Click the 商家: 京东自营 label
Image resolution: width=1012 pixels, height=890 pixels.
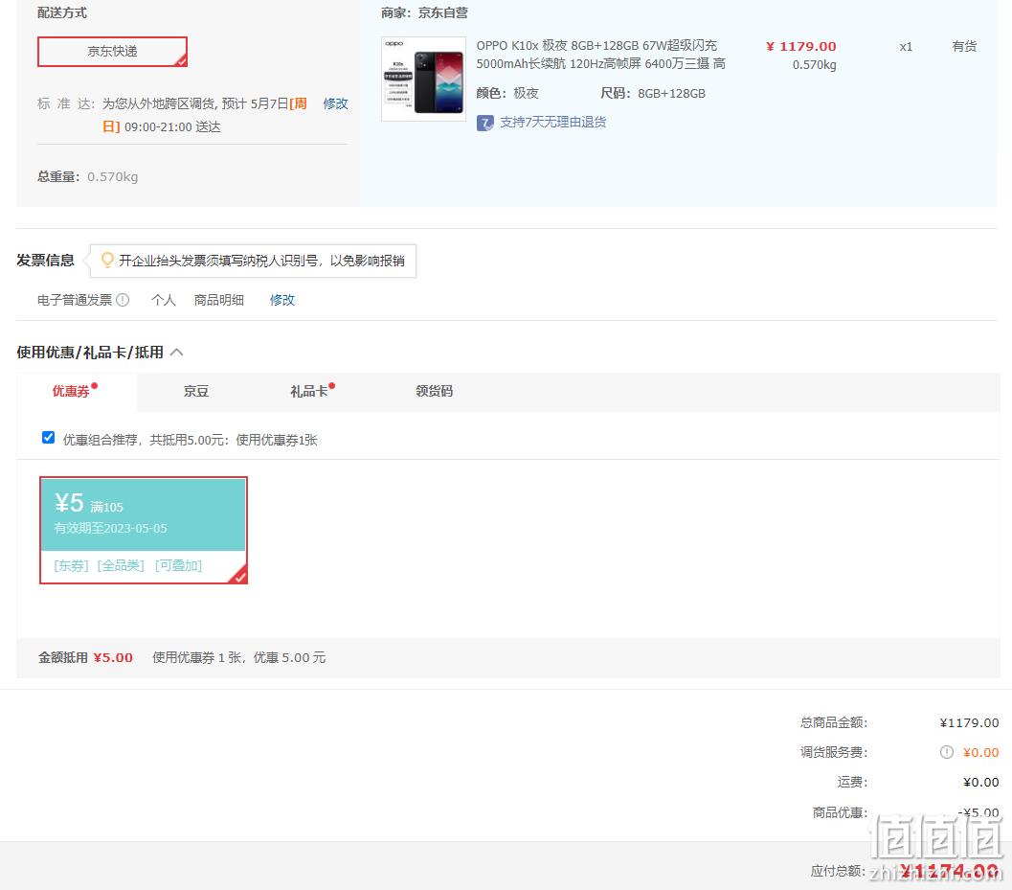(424, 12)
